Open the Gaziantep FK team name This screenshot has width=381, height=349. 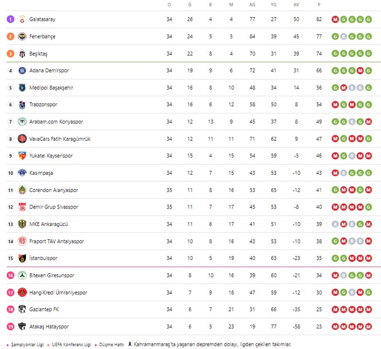click(44, 309)
